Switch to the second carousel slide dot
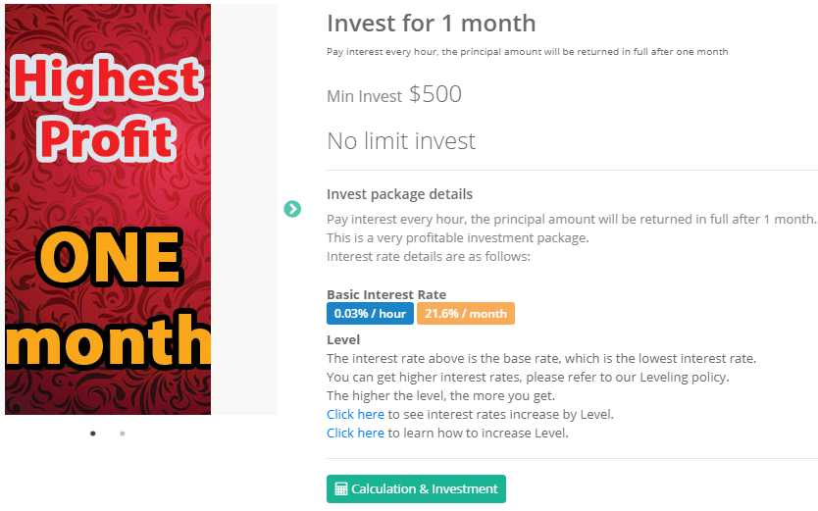The image size is (818, 511). 123,433
